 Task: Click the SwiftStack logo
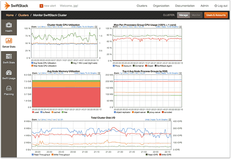16,6
